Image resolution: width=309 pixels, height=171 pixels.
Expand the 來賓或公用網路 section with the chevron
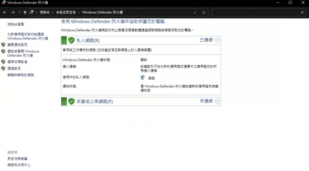click(217, 101)
